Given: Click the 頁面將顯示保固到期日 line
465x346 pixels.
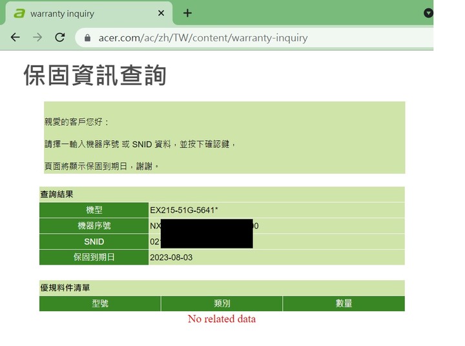Looking at the screenshot, I should tap(101, 166).
